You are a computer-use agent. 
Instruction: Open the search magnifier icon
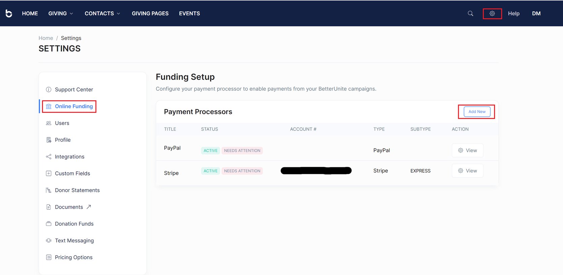(x=470, y=13)
